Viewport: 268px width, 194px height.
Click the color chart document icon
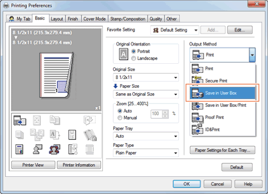(19, 150)
